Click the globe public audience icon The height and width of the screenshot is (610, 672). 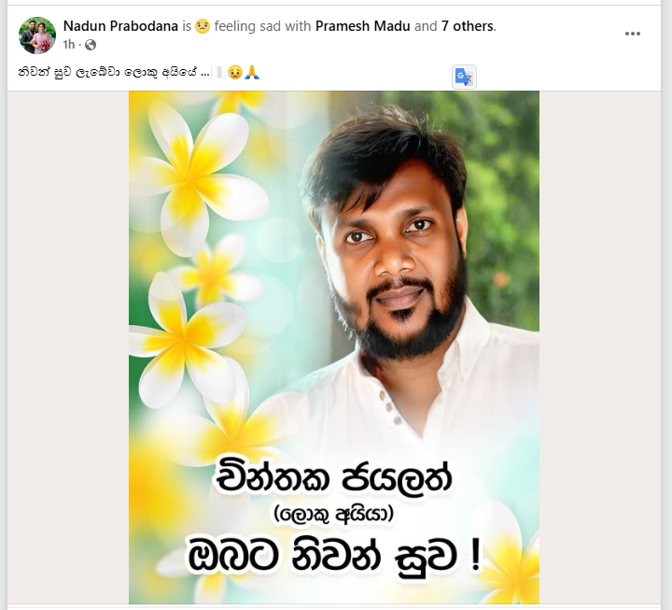point(91,45)
